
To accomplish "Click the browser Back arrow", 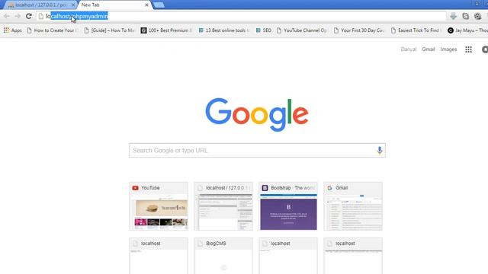I will coord(7,16).
